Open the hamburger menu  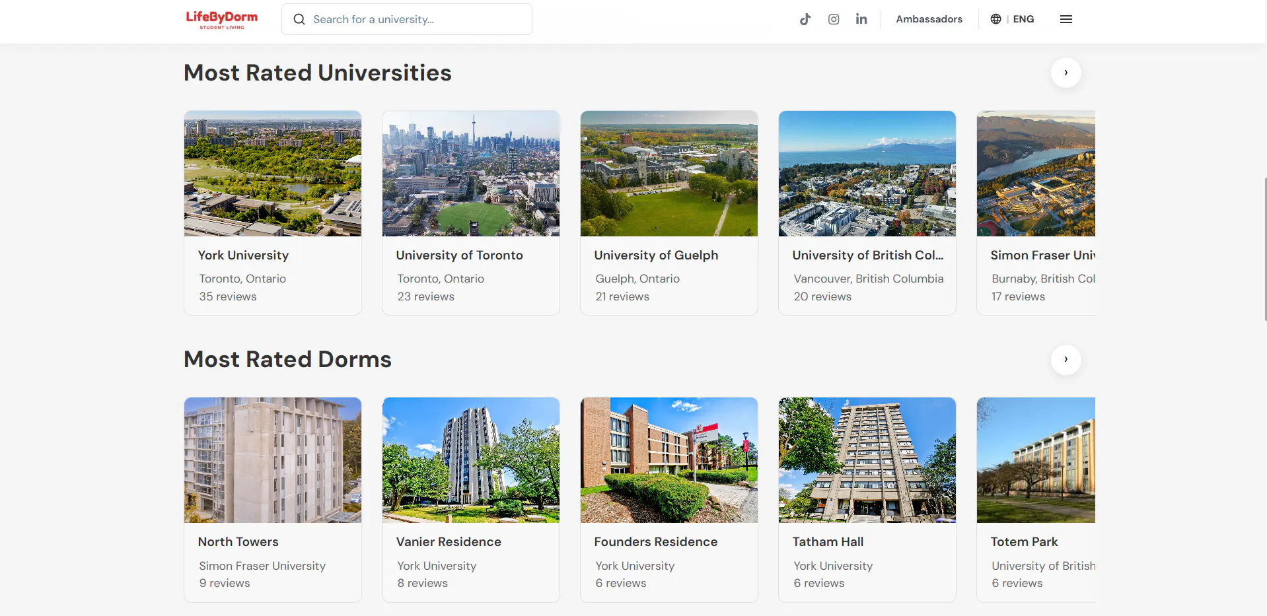[x=1066, y=19]
